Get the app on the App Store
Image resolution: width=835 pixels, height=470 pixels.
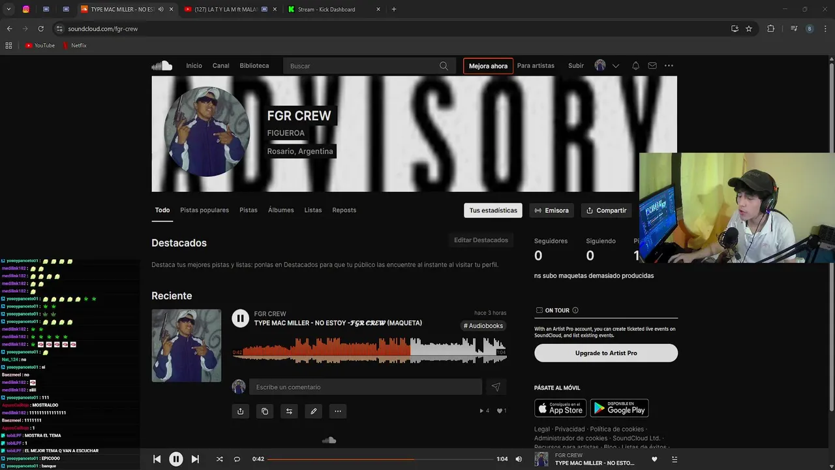pyautogui.click(x=560, y=408)
